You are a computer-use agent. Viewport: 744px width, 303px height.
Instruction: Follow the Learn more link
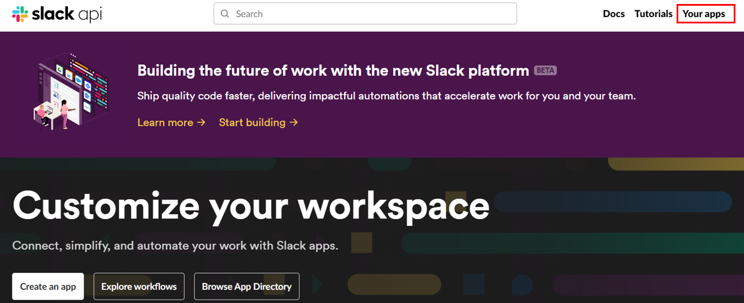171,122
